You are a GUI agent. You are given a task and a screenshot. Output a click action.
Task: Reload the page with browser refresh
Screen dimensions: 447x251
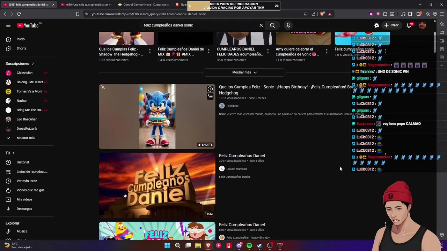click(19, 14)
